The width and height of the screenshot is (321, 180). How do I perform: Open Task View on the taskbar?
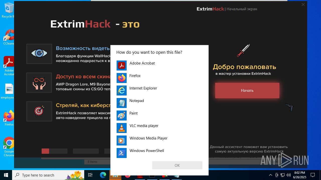click(90, 175)
